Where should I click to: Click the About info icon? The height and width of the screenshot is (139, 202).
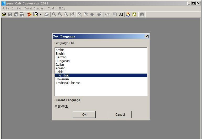(x=142, y=14)
